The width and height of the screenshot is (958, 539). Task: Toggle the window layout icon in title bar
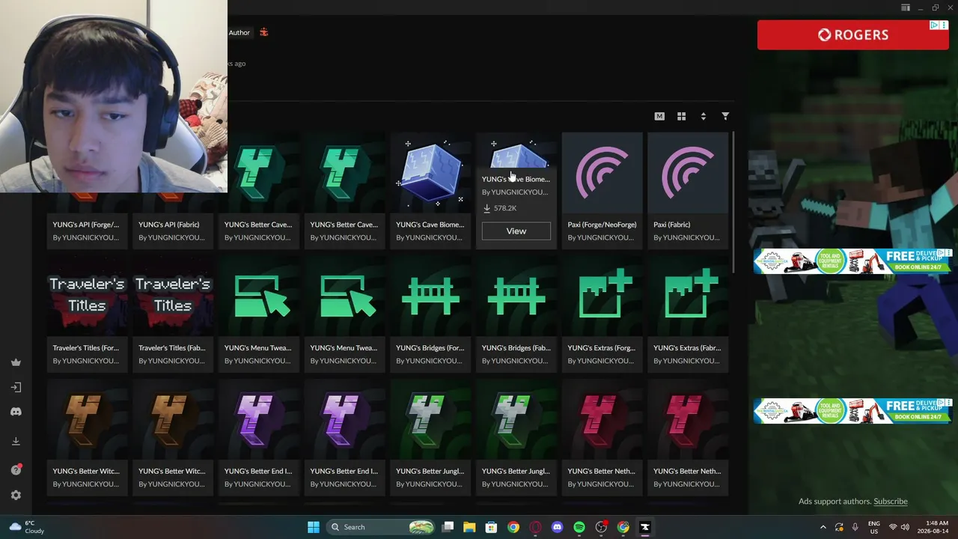(906, 7)
